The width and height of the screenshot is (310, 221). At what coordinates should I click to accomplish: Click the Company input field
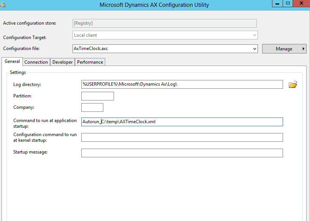point(92,108)
